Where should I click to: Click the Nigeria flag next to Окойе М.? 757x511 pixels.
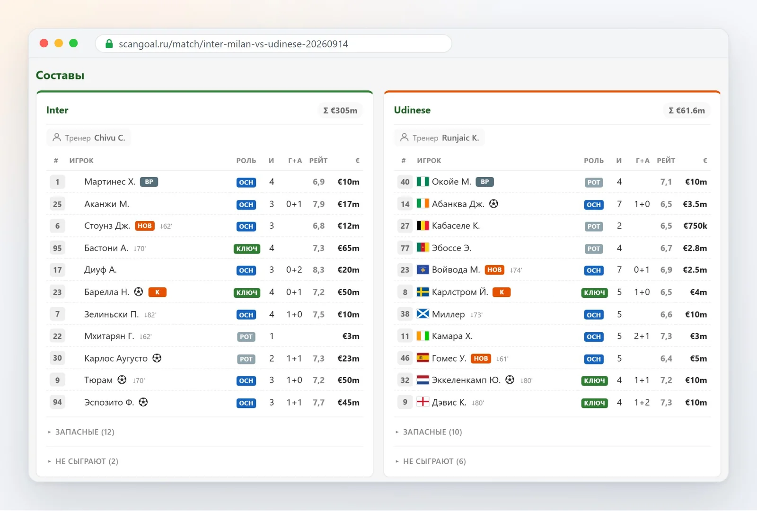pyautogui.click(x=423, y=182)
